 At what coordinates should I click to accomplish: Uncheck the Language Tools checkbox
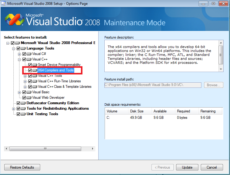pyautogui.click(x=18, y=49)
